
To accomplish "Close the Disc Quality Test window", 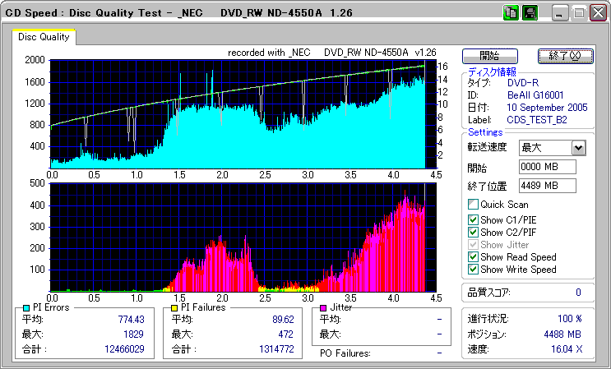I will [598, 14].
